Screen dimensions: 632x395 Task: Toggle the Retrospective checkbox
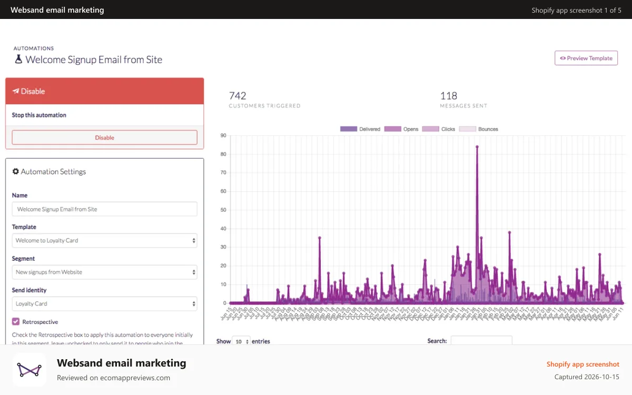(x=16, y=321)
